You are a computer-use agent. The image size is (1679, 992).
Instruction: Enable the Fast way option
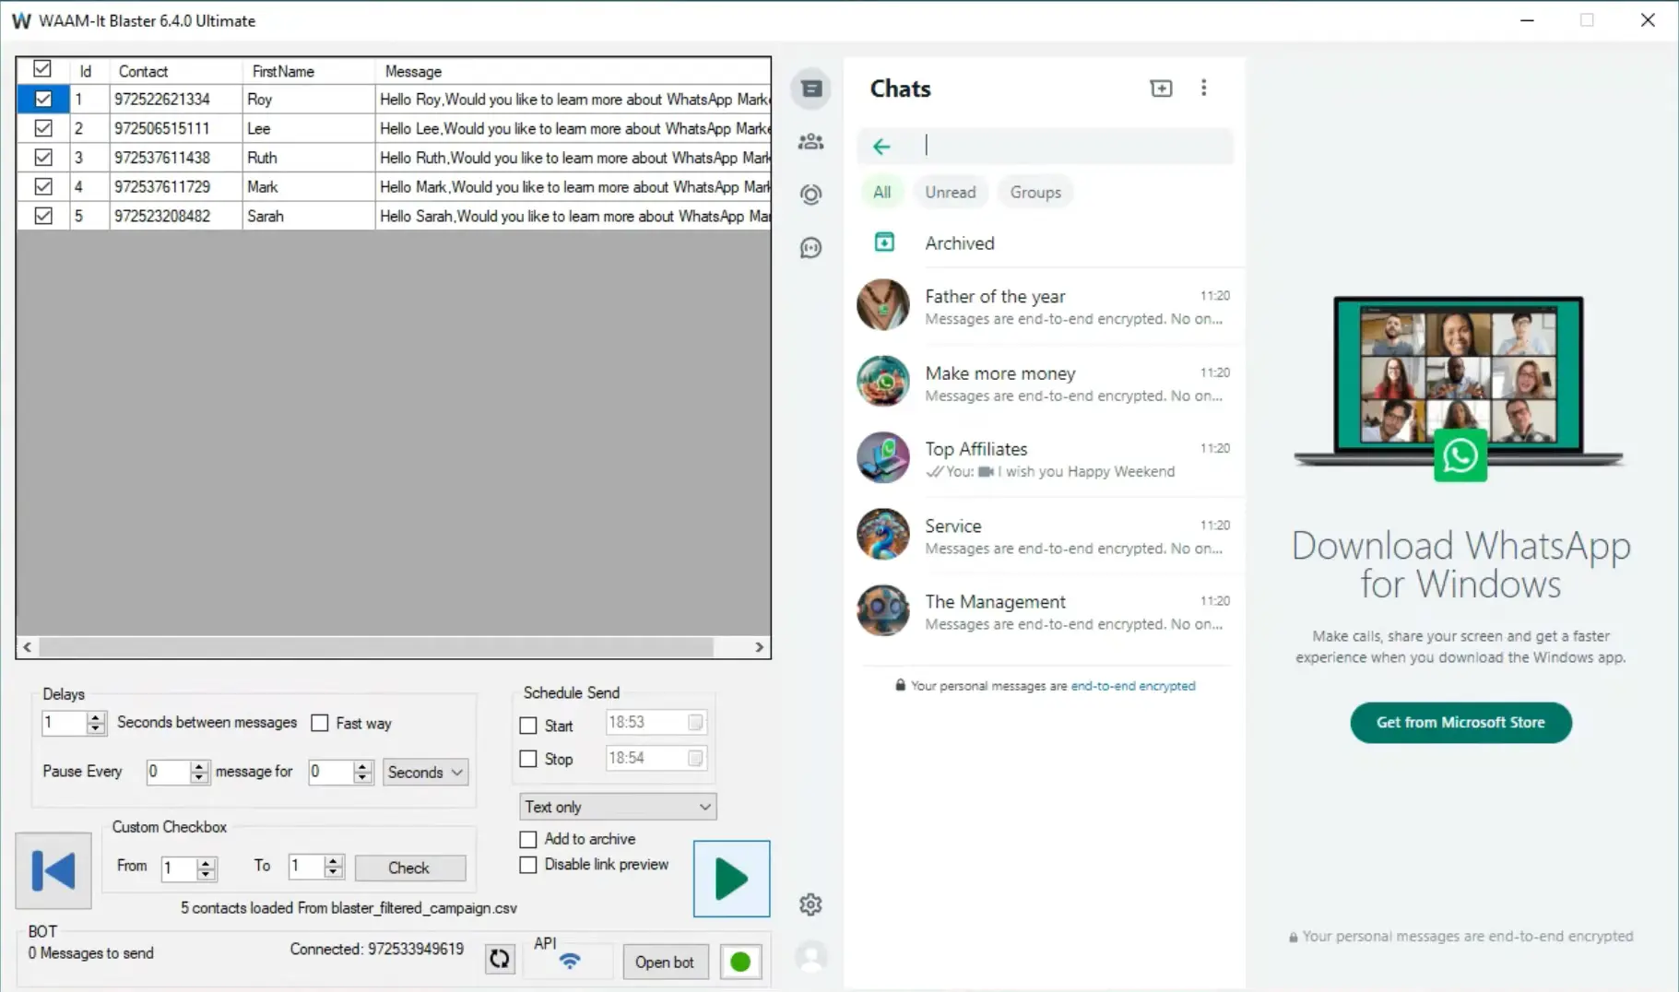[x=320, y=723]
